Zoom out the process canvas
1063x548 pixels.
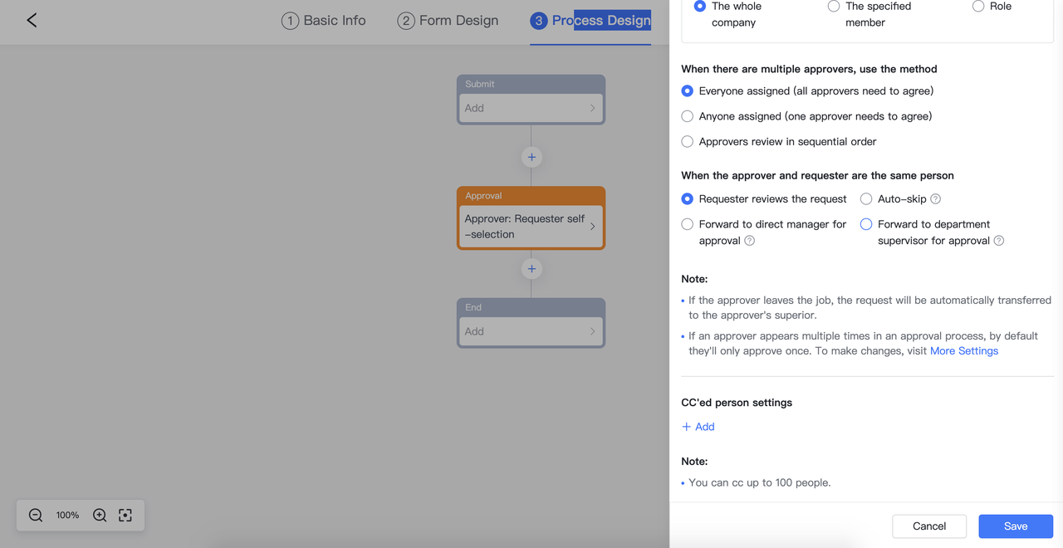36,515
